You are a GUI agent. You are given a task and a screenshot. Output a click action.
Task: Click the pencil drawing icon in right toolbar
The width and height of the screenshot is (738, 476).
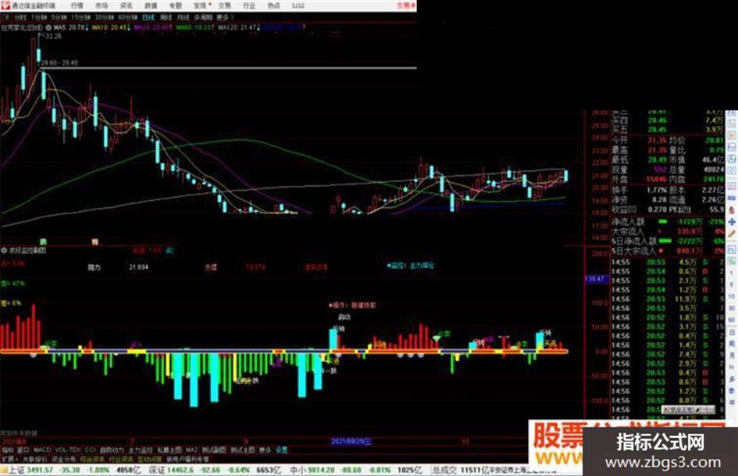pyautogui.click(x=732, y=233)
